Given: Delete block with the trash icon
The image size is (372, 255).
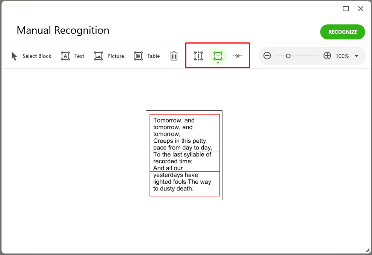Looking at the screenshot, I should point(174,56).
